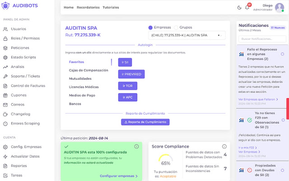Enable dark mode with the moon icon

[x=239, y=8]
